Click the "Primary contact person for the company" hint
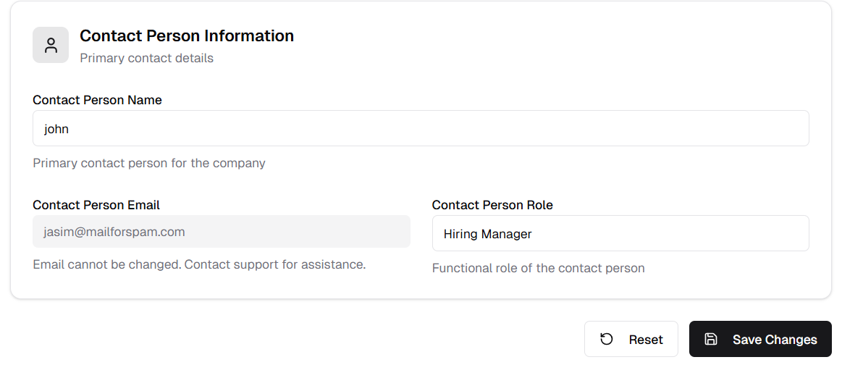This screenshot has width=842, height=365. [x=149, y=163]
